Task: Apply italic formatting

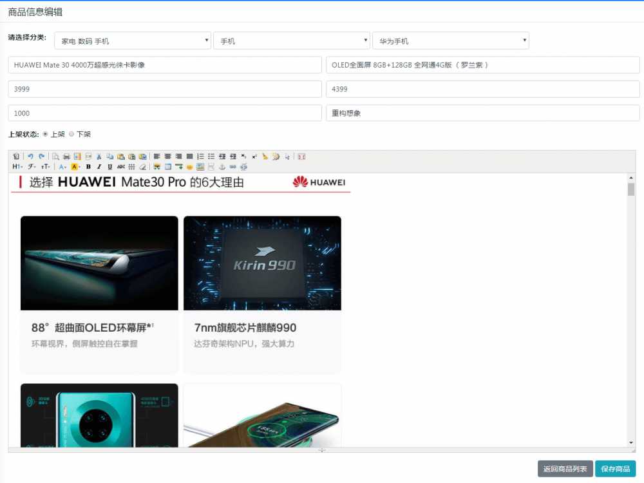Action: (99, 166)
